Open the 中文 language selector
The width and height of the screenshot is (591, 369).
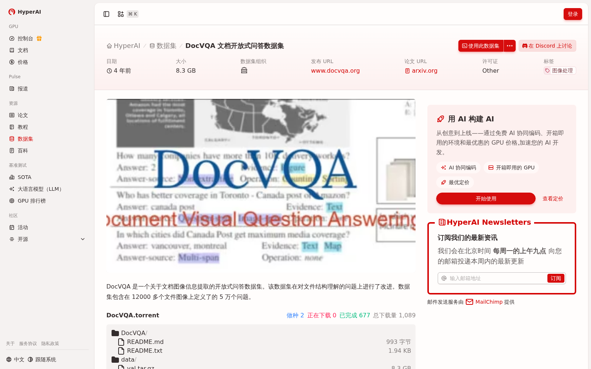point(15,359)
